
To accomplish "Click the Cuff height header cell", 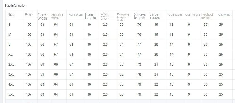I will click(x=193, y=15).
